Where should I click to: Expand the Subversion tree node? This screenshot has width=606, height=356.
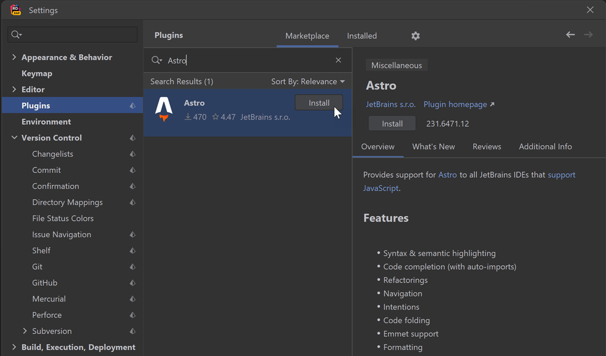pyautogui.click(x=25, y=331)
